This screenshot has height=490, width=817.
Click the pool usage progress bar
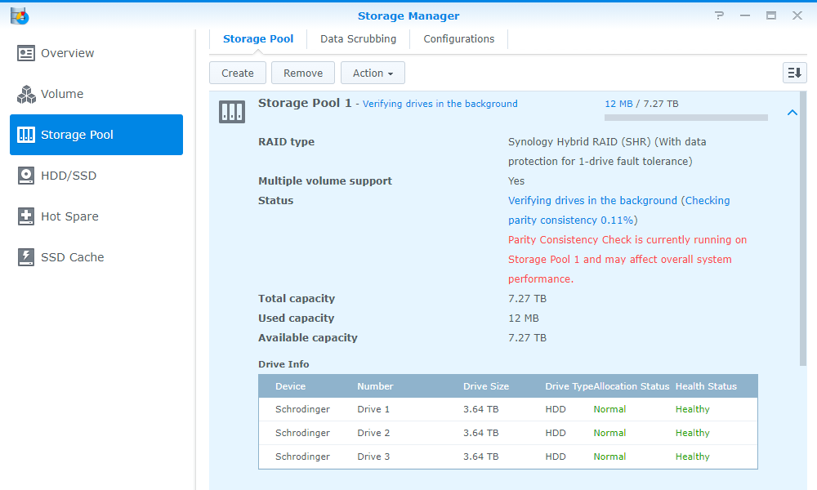point(685,118)
